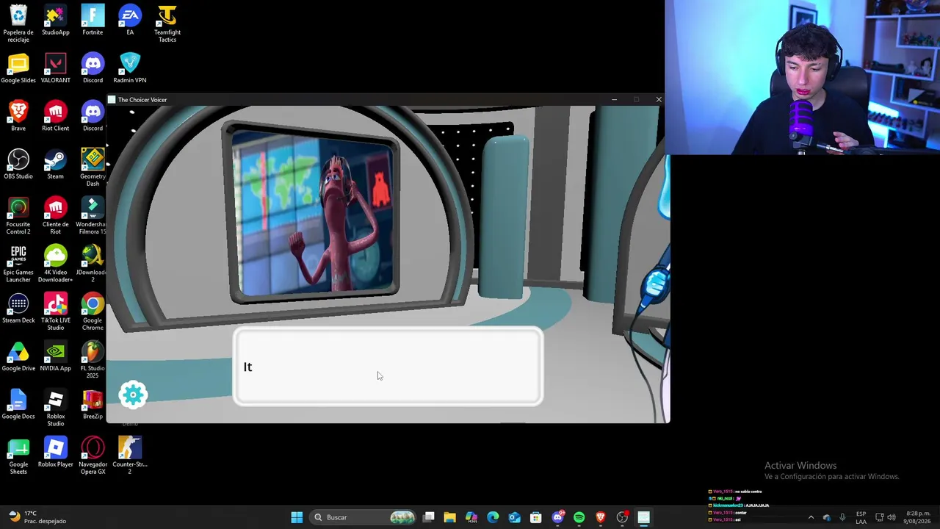
Task: Open the volume speaker tray icon
Action: [x=892, y=517]
